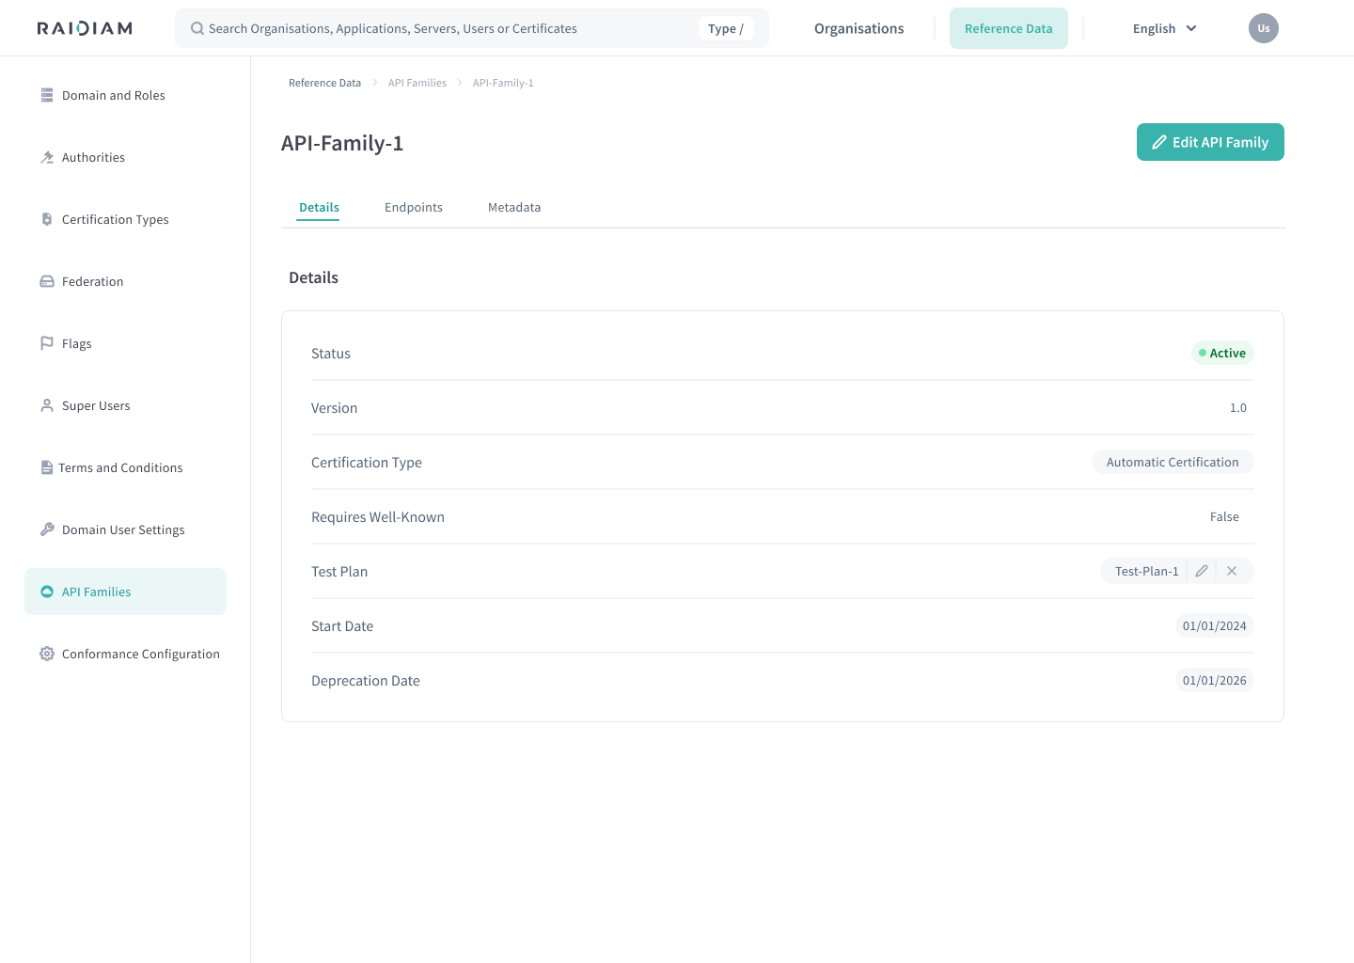Switch to the Endpoints tab
Image resolution: width=1354 pixels, height=963 pixels.
click(x=414, y=207)
